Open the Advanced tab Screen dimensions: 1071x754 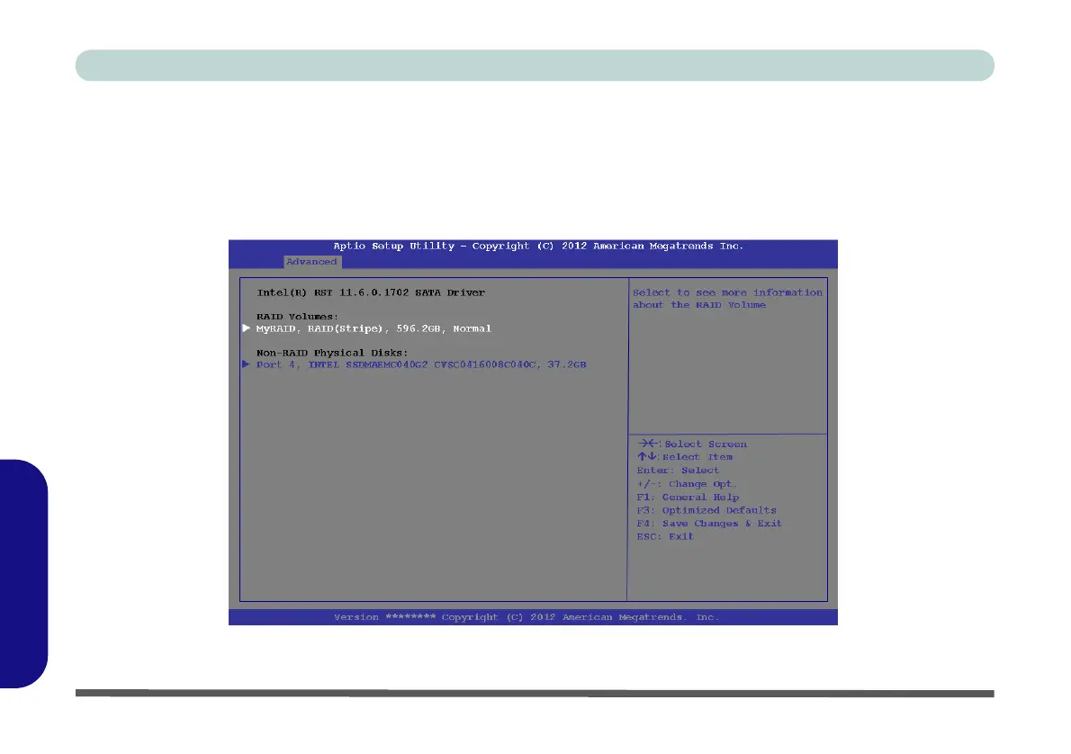(x=311, y=262)
